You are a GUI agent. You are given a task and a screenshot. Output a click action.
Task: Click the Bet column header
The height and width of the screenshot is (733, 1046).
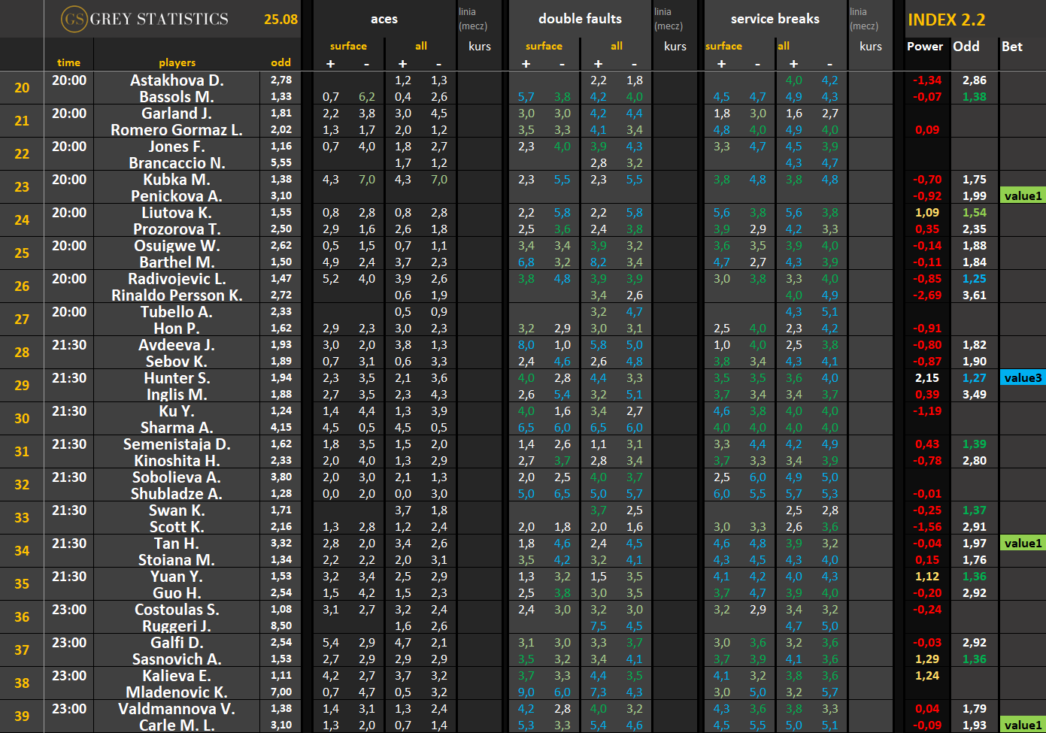(1012, 47)
